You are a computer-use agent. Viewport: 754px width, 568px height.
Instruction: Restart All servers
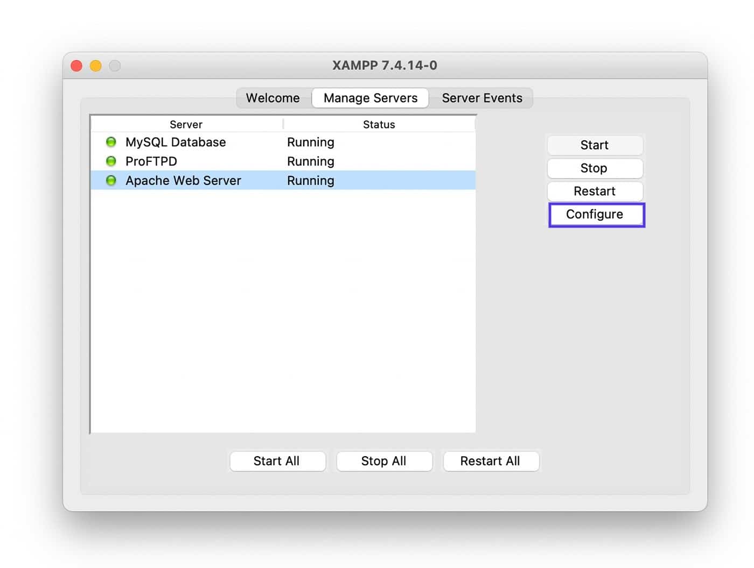coord(491,461)
